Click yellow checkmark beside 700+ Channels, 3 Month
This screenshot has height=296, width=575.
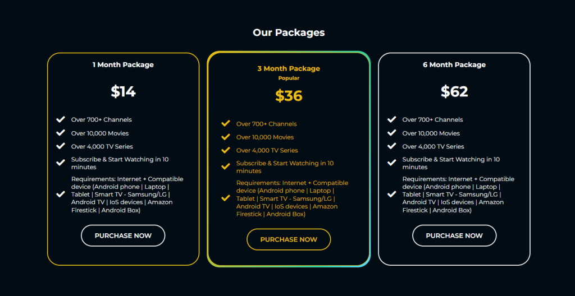[x=226, y=123]
